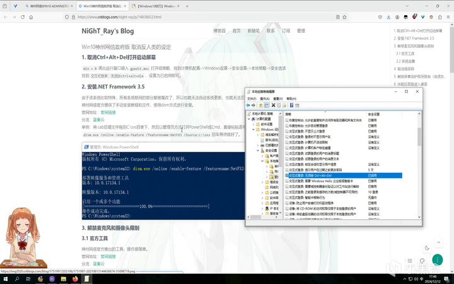Toggle show/hide console tree toolbar button
Viewport: 454px width, 284px height.
click(267, 105)
